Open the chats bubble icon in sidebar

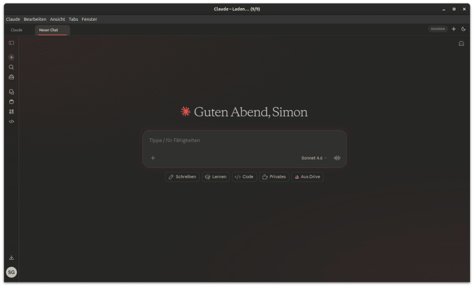[x=11, y=91]
